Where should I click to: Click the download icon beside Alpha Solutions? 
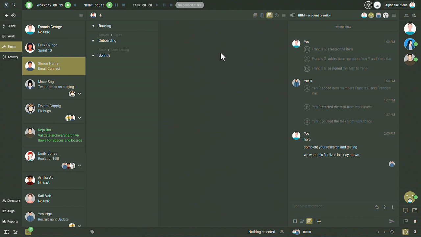[x=377, y=5]
